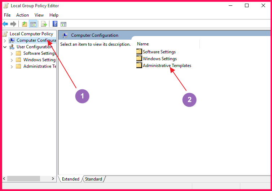Open the File menu
Screen dimensions: 272x191
click(x=7, y=15)
